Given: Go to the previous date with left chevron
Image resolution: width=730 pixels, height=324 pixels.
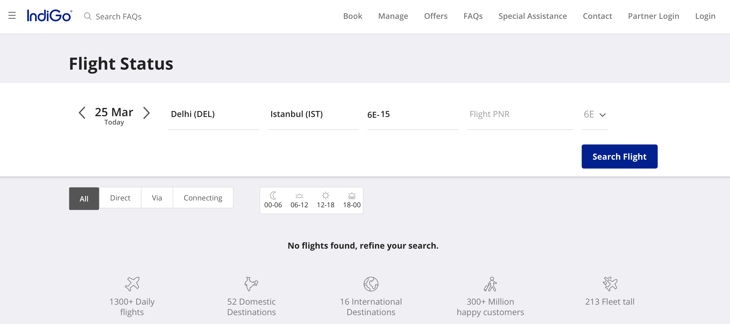Looking at the screenshot, I should 82,113.
